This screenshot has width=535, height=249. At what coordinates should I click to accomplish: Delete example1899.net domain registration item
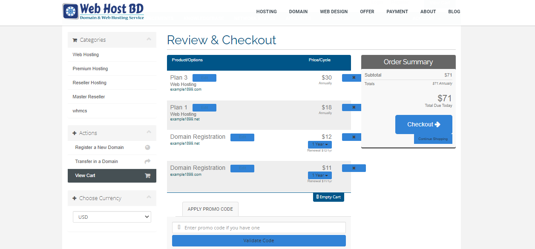pos(354,137)
